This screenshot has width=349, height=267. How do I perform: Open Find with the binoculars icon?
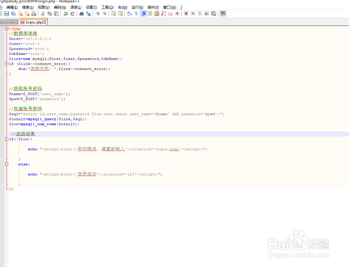click(81, 14)
